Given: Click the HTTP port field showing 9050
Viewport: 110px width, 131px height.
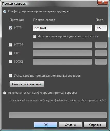Looking at the screenshot, I should tap(101, 28).
